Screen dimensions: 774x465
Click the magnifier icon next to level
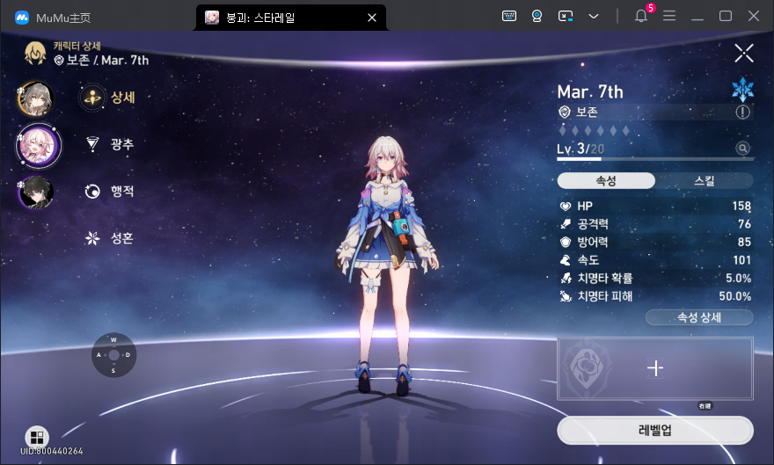tap(743, 149)
